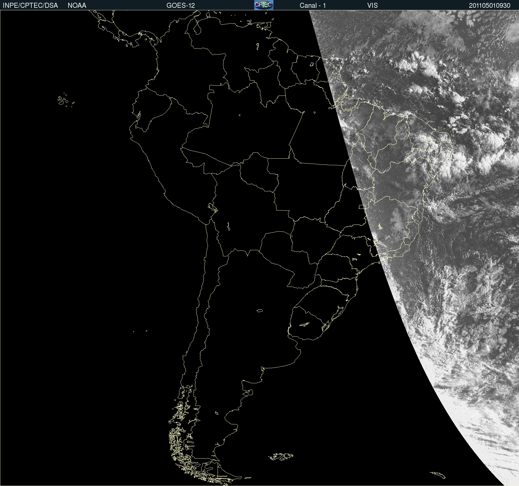This screenshot has width=519, height=486.
Task: Click the 201105010930 timestamp
Action: click(x=490, y=6)
